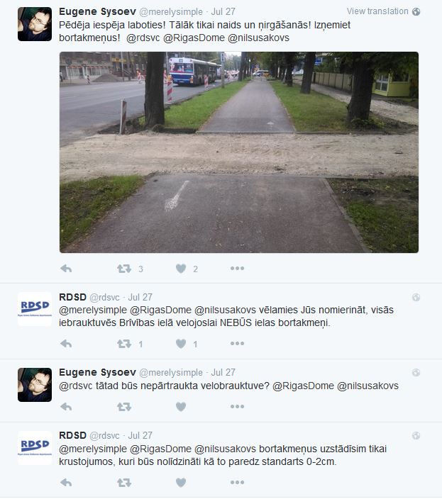The width and height of the screenshot is (442, 499).
Task: Open Eugene Sysoev's avatar on top tweet
Action: click(x=35, y=24)
